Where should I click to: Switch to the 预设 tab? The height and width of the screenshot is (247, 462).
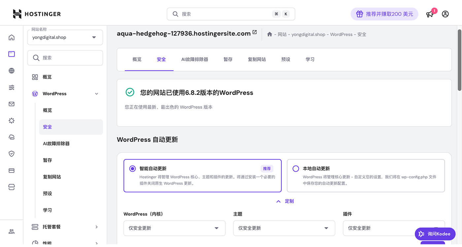point(286,59)
